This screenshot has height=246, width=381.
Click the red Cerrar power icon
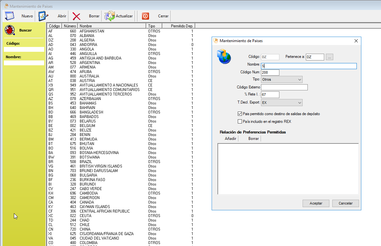point(145,16)
